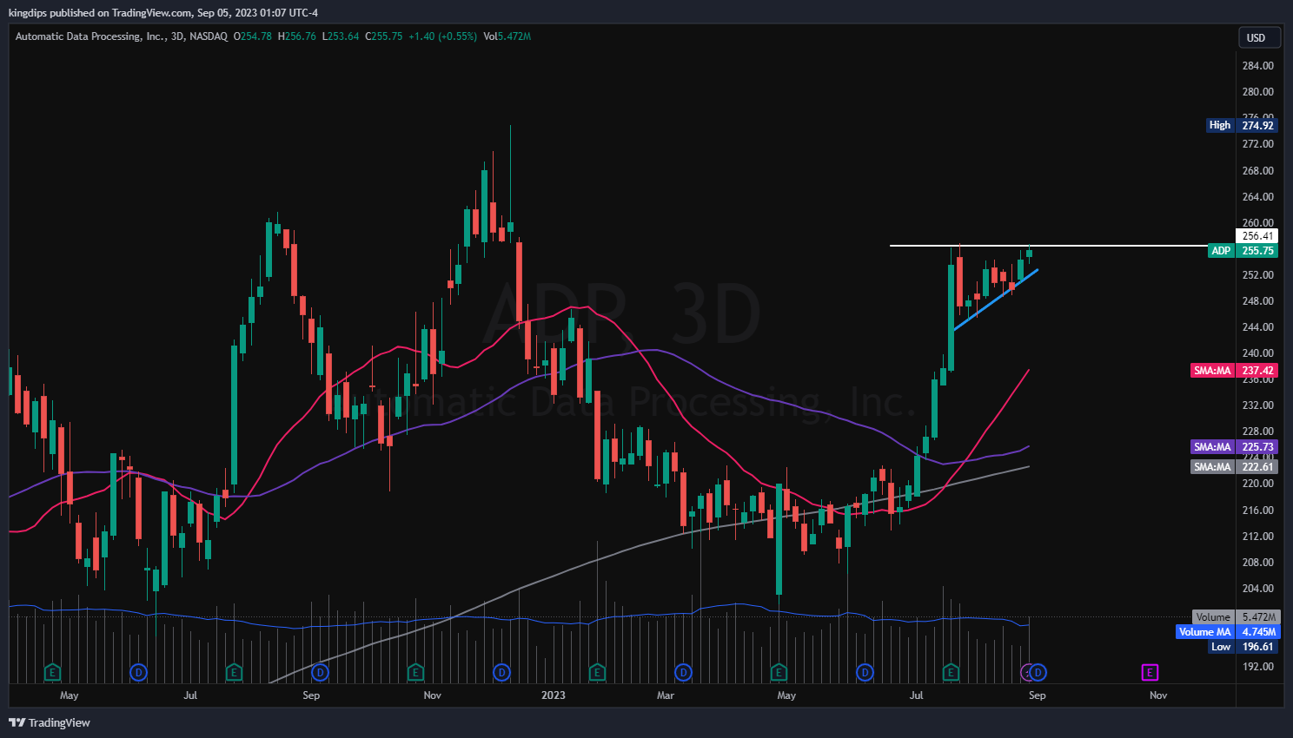Screen dimensions: 1293x738
Task: Click the gray SMA:MA 222.61 label
Action: [x=1234, y=467]
